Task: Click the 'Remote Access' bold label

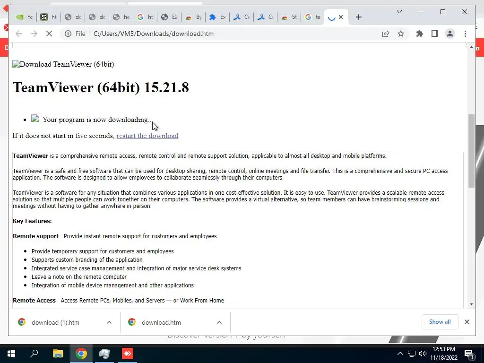Action: point(34,300)
